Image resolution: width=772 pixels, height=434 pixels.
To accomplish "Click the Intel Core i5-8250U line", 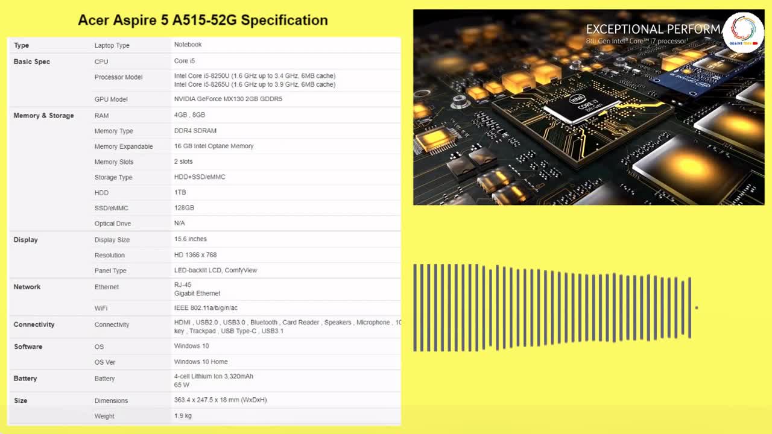I will coord(255,76).
